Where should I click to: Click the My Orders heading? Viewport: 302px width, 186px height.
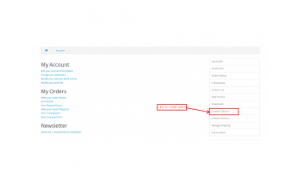click(x=53, y=92)
